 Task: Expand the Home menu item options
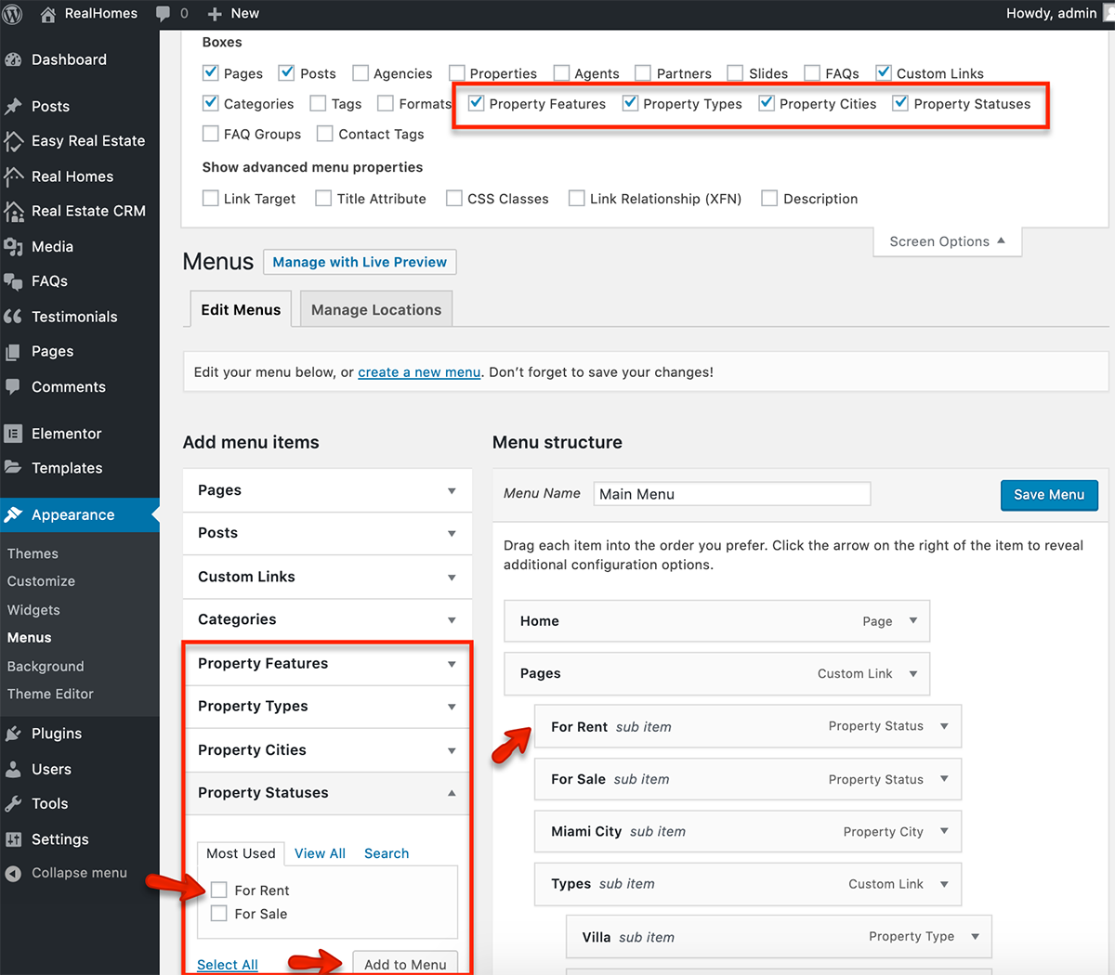coord(913,620)
